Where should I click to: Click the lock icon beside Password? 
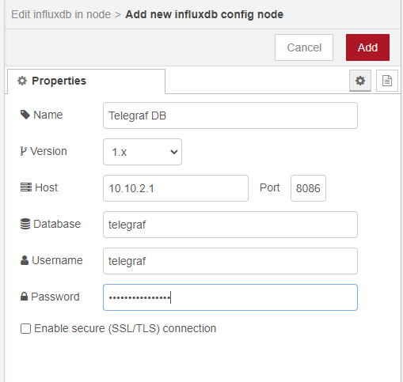pyautogui.click(x=24, y=297)
